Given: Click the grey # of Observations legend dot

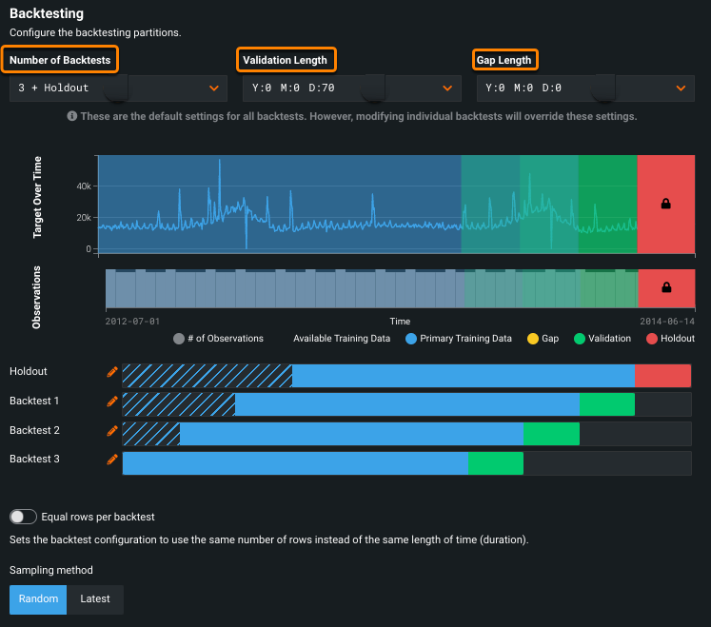Looking at the screenshot, I should point(178,339).
